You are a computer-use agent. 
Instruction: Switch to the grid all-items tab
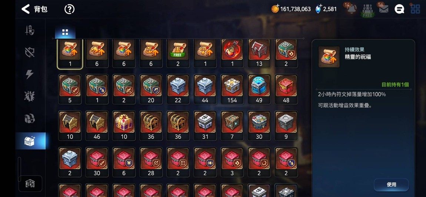65,32
